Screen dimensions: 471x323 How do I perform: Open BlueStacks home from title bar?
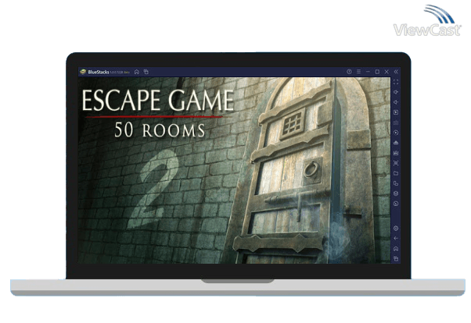[137, 72]
